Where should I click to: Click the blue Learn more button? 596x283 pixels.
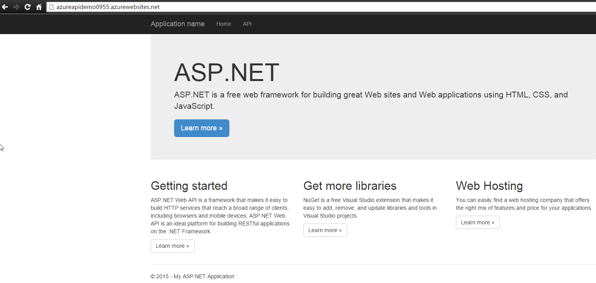click(202, 128)
